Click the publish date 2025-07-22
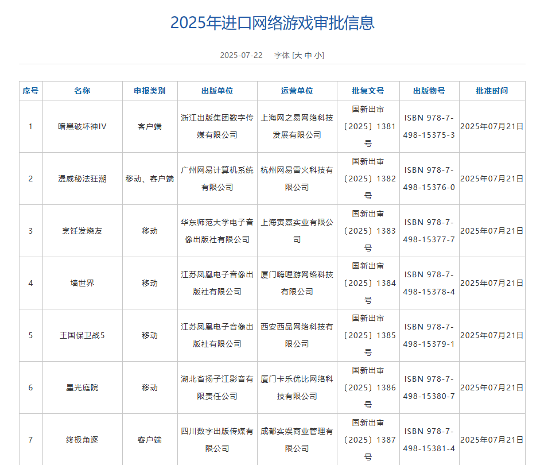548x465 pixels. tap(241, 55)
